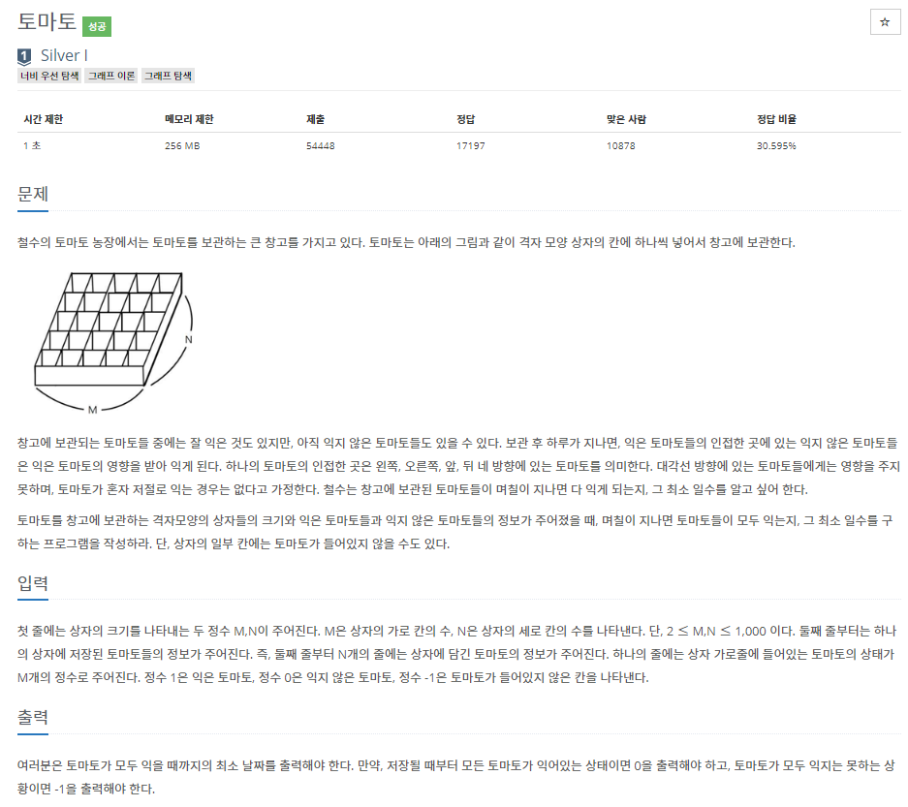Click the 정답 column header
The width and height of the screenshot is (908, 807).
tap(465, 119)
